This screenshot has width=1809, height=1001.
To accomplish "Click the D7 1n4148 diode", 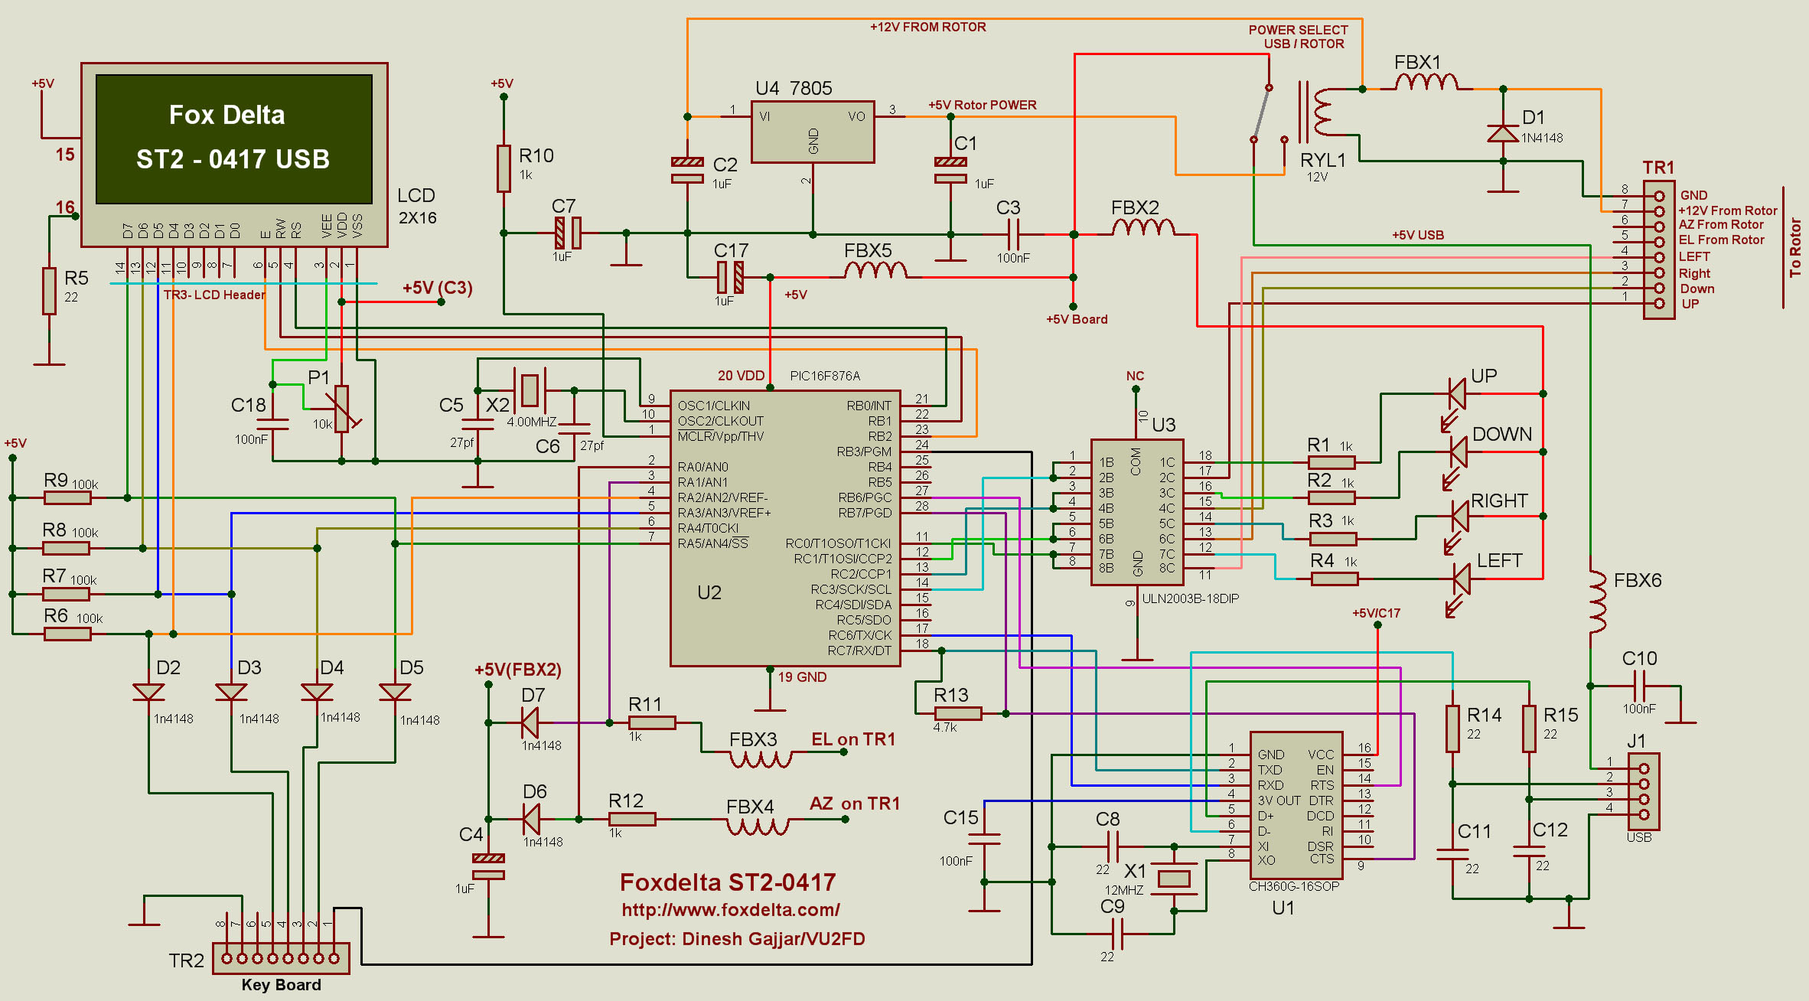I will (530, 722).
